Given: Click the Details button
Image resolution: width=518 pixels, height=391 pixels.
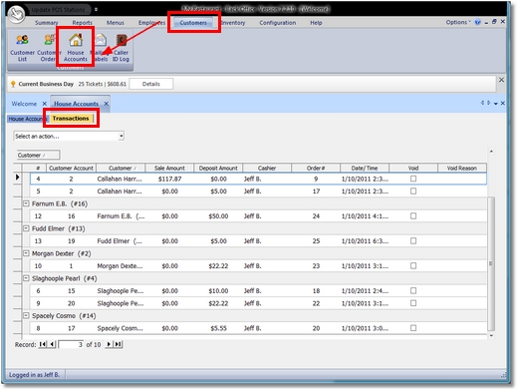Looking at the screenshot, I should (x=151, y=84).
